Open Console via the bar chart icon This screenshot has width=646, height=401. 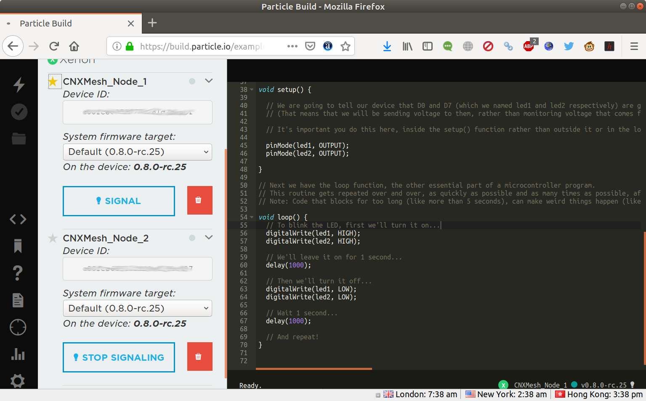(x=18, y=354)
